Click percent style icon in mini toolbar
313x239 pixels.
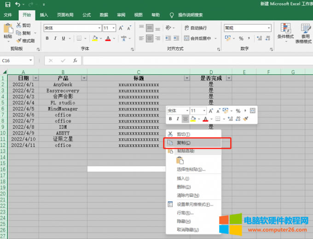pos(238,111)
